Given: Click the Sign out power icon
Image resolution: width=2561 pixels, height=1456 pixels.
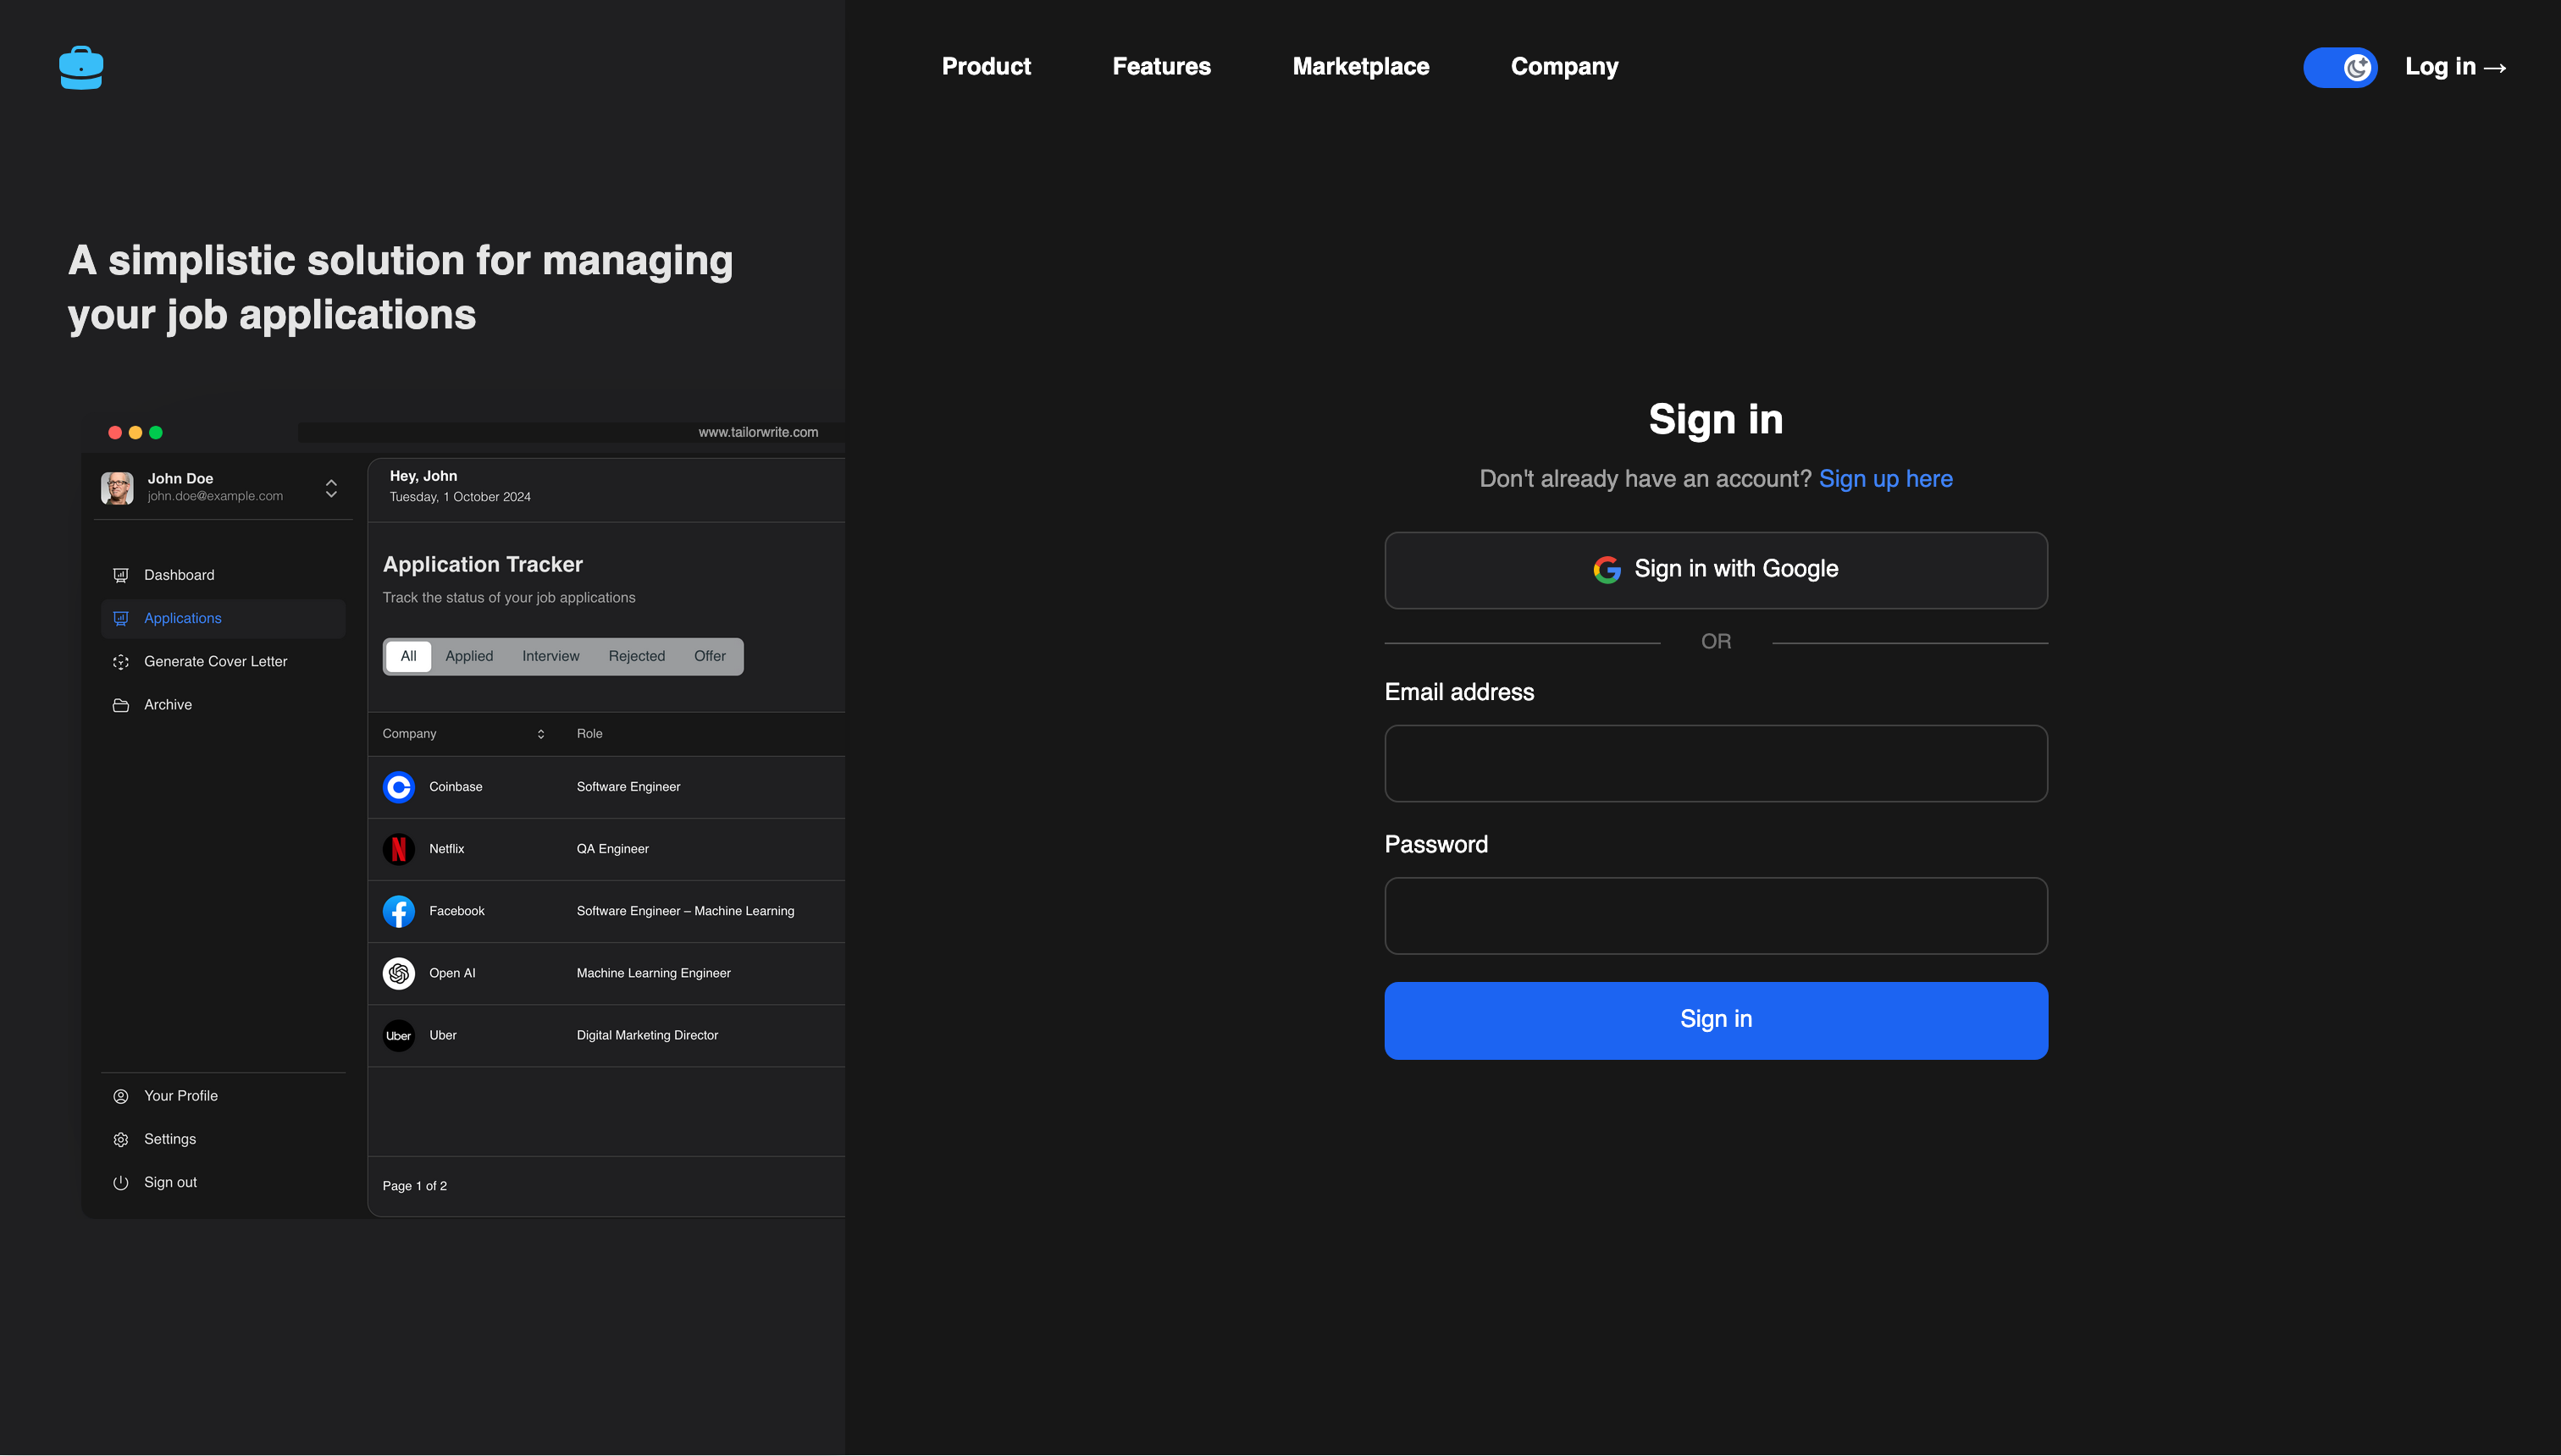Looking at the screenshot, I should [120, 1182].
